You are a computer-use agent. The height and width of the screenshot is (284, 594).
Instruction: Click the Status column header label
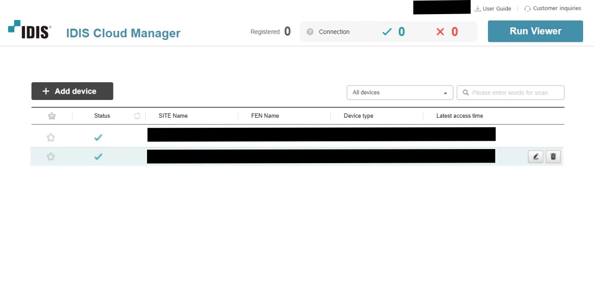point(102,116)
